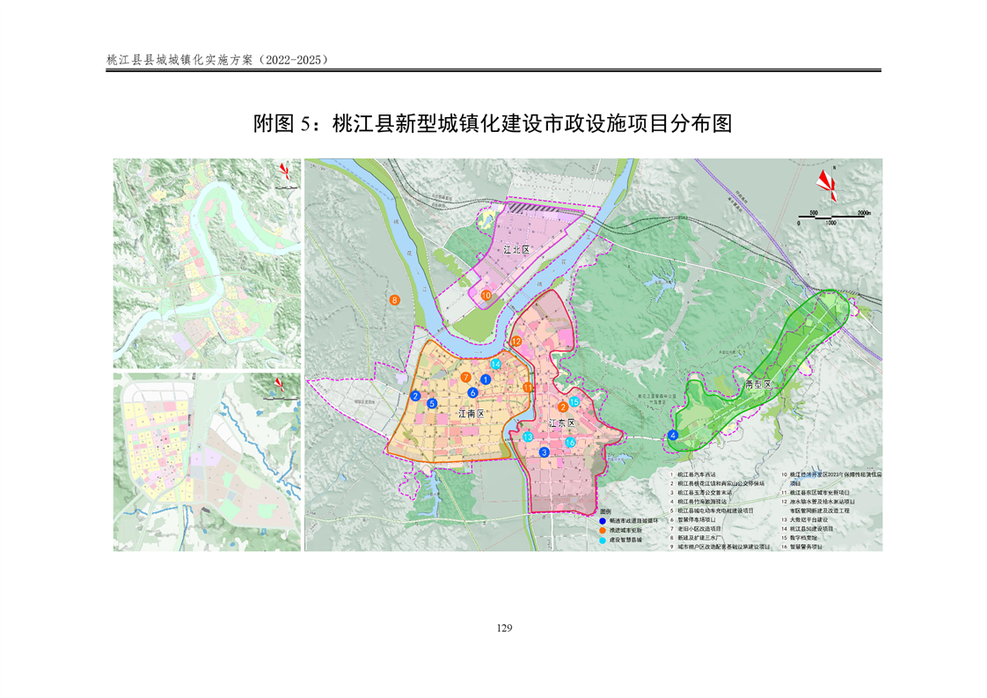Select the 江北区 district label

click(x=517, y=250)
